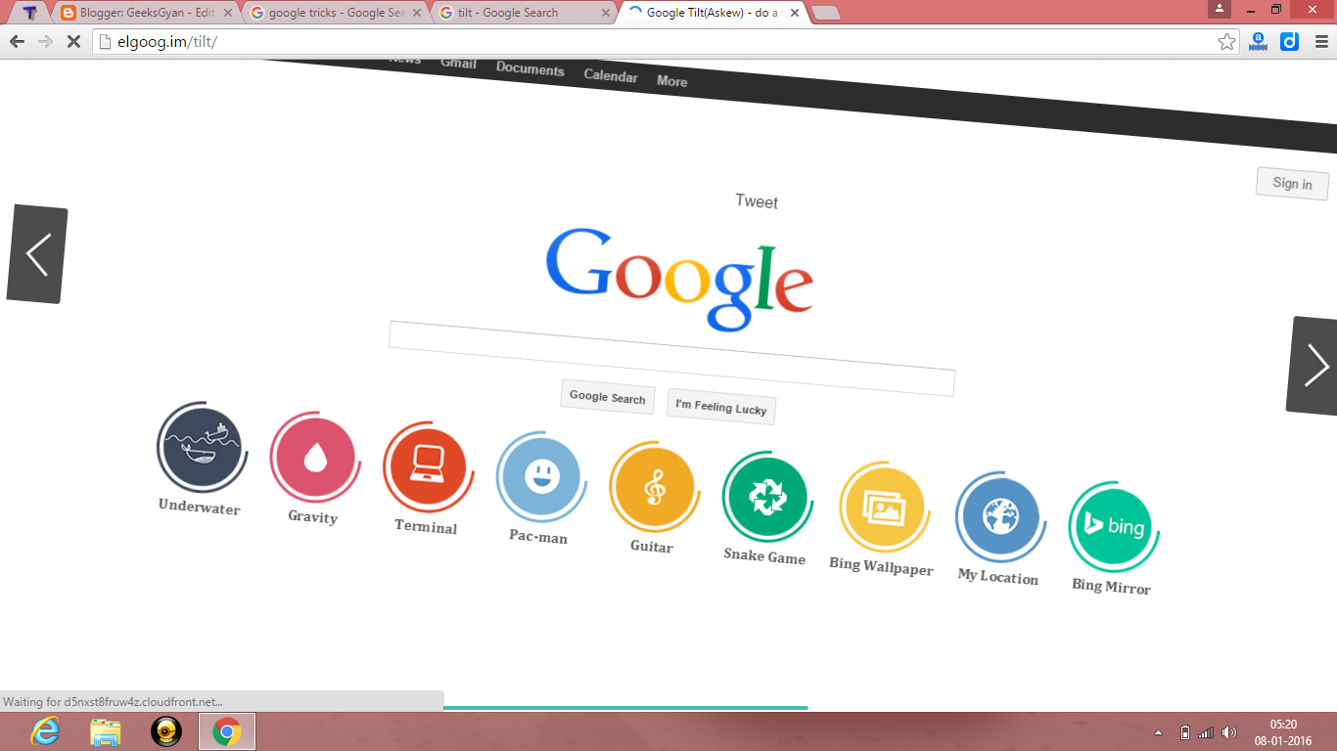Viewport: 1337px width, 751px height.
Task: Open a new Chrome tab
Action: [x=826, y=13]
